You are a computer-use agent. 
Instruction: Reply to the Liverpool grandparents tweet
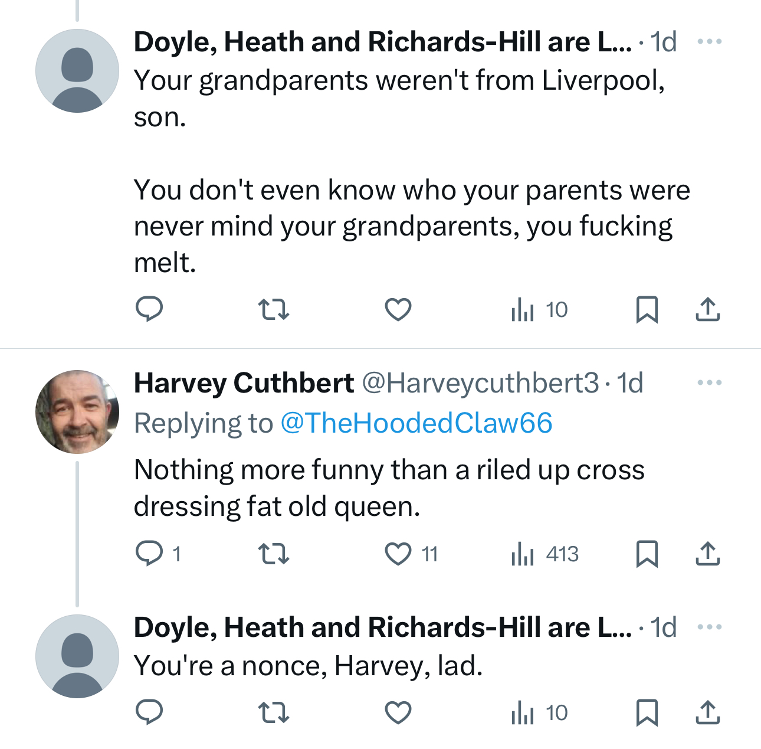point(149,309)
